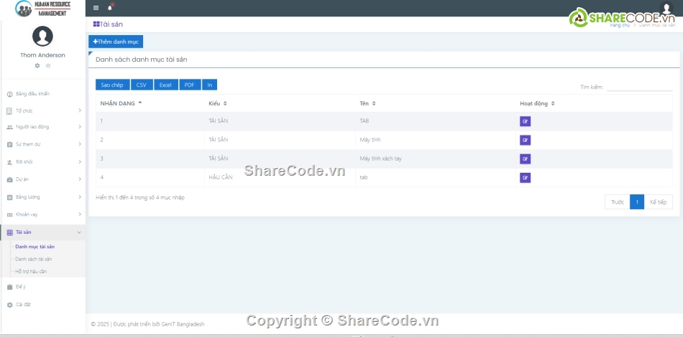
Task: Sort by Tên column arrows
Action: click(x=374, y=103)
